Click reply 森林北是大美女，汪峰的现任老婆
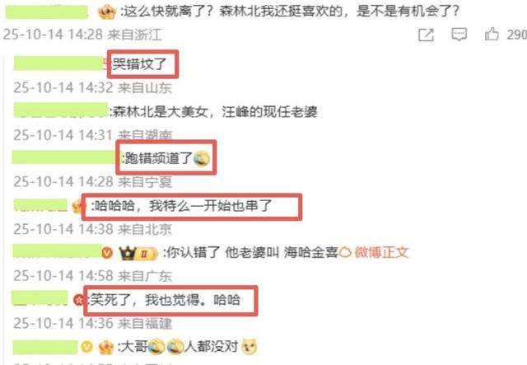Viewport: 527px width, 365px height. point(213,111)
